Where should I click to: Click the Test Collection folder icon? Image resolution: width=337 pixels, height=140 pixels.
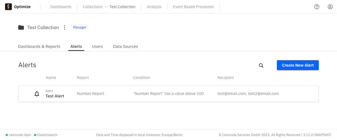[21, 27]
